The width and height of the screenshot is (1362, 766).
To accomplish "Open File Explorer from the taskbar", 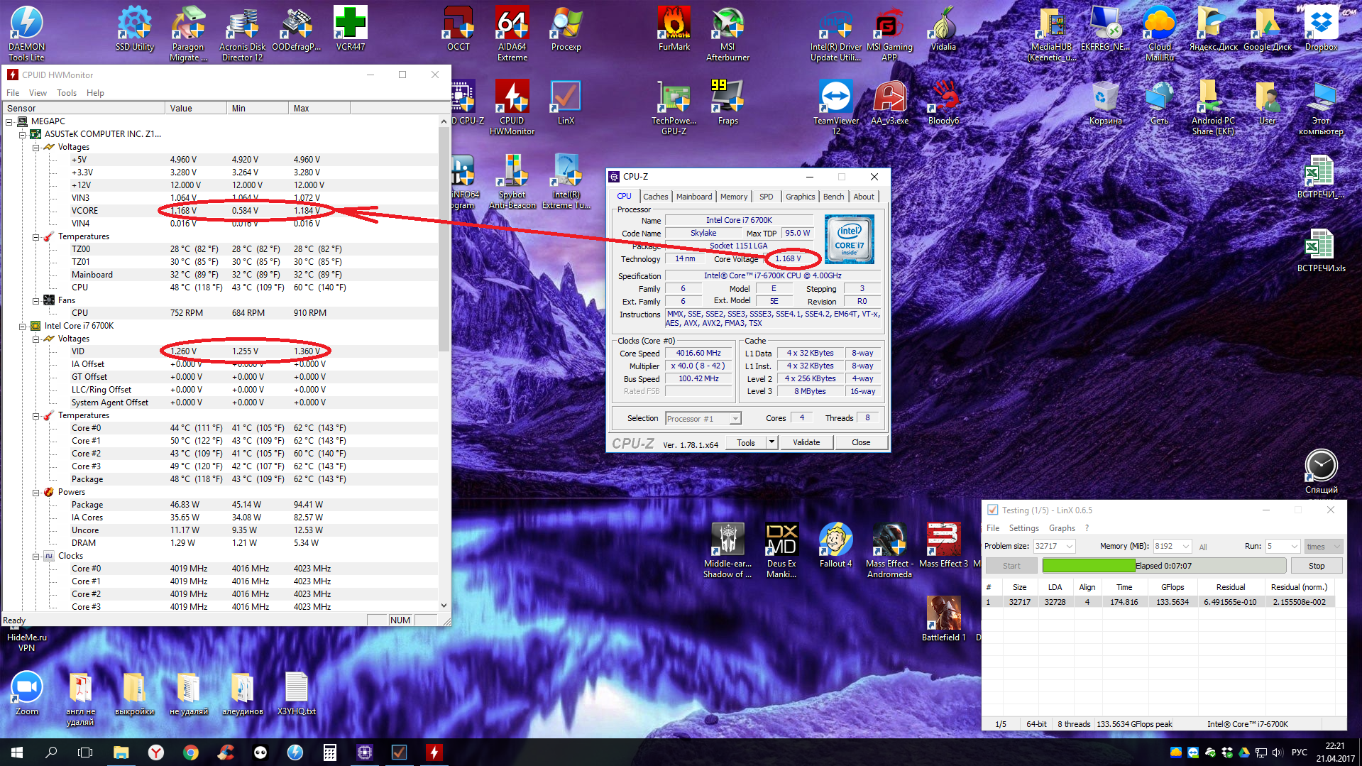I will point(121,753).
